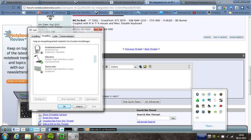Go to Previous Thread link

(134, 49)
